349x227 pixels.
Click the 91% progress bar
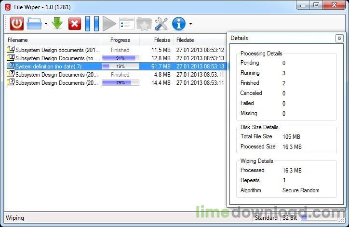tap(120, 58)
